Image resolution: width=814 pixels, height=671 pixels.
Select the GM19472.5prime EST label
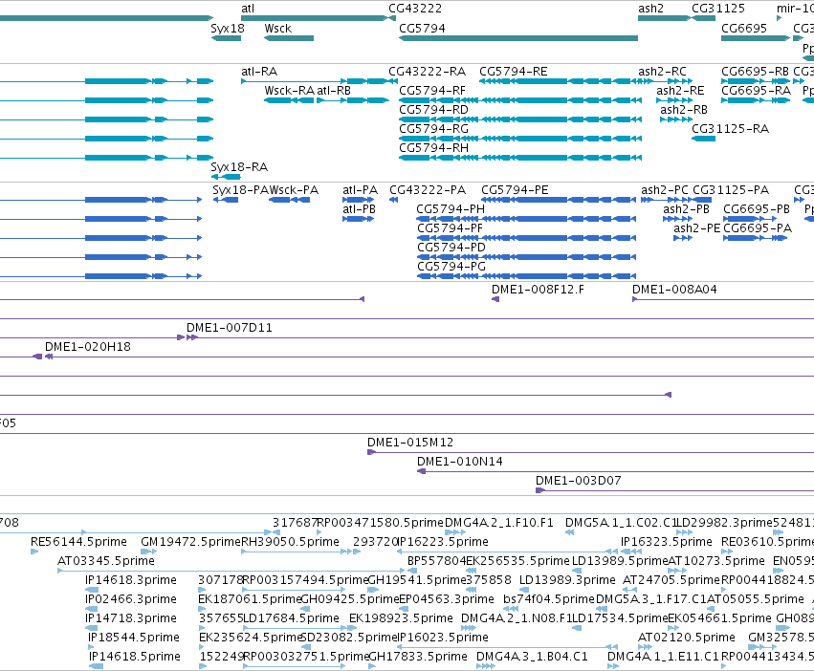pyautogui.click(x=190, y=542)
